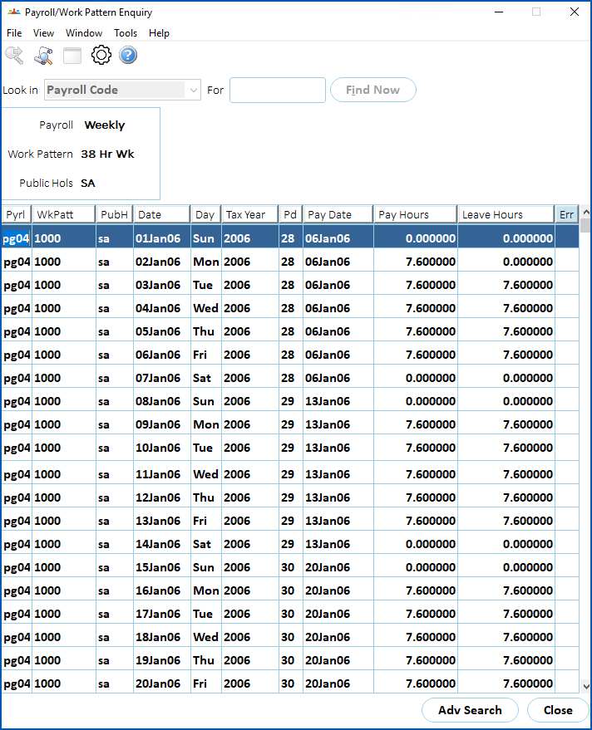Click the blank window toolbar icon
Screen dimensions: 592x730
[72, 56]
